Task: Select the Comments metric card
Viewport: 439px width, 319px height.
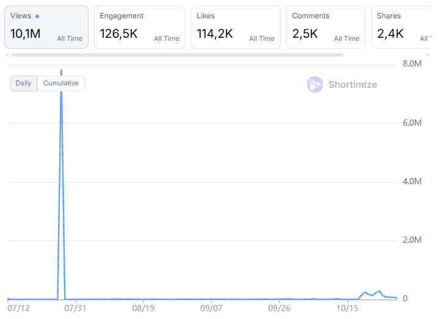Action: (x=325, y=27)
